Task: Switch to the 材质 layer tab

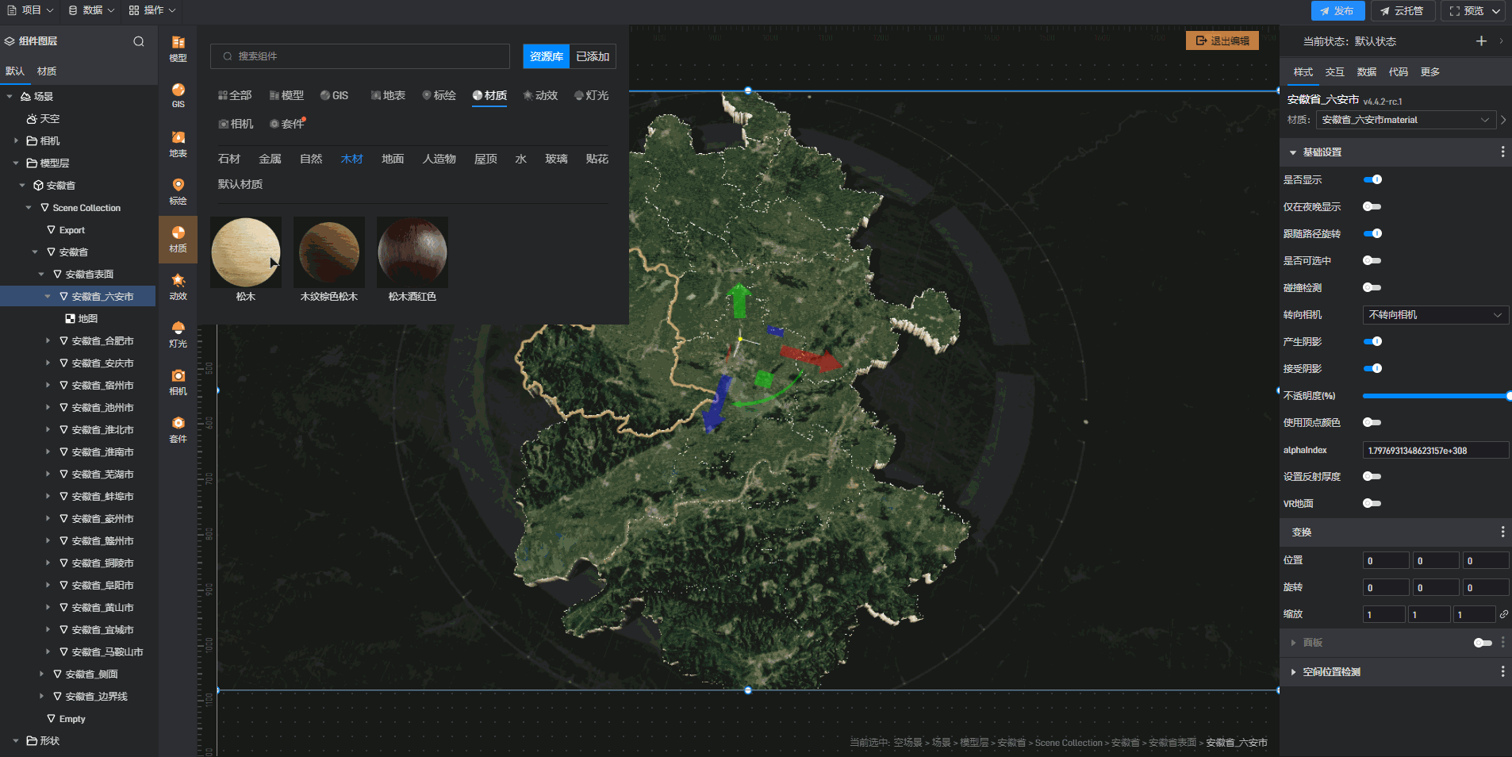Action: 47,71
